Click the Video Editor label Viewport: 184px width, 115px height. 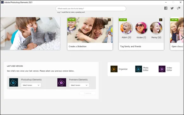pos(169,69)
